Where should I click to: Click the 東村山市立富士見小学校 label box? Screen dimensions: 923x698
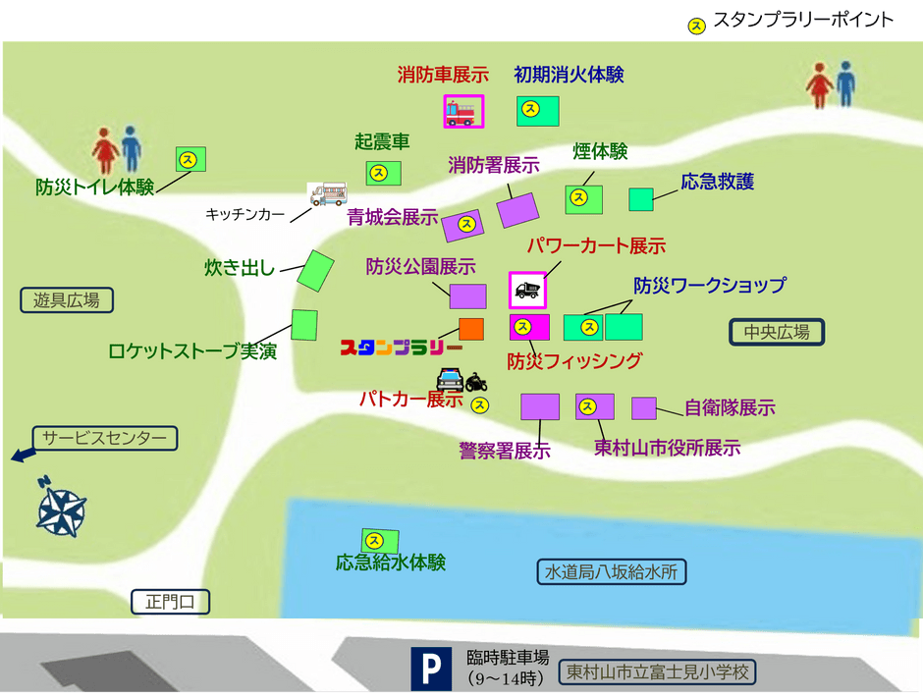point(657,672)
